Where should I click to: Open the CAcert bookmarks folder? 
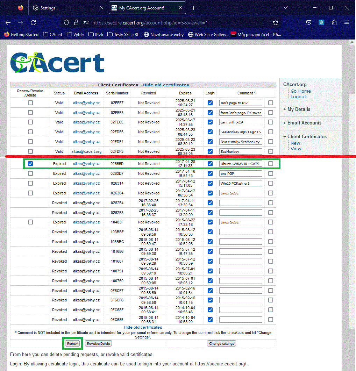(52, 34)
